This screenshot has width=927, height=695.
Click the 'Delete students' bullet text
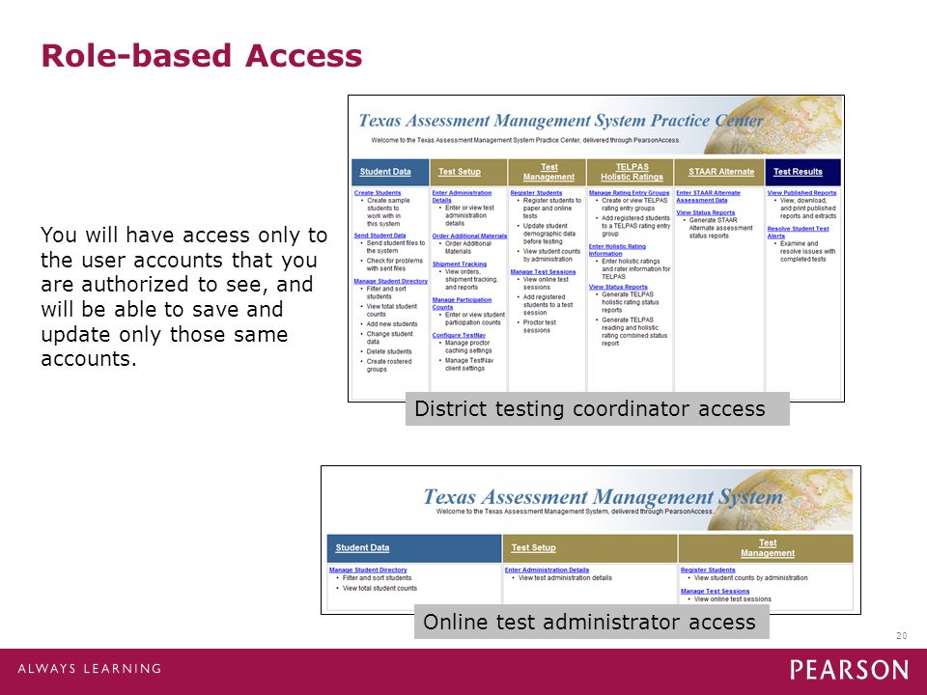tap(389, 351)
